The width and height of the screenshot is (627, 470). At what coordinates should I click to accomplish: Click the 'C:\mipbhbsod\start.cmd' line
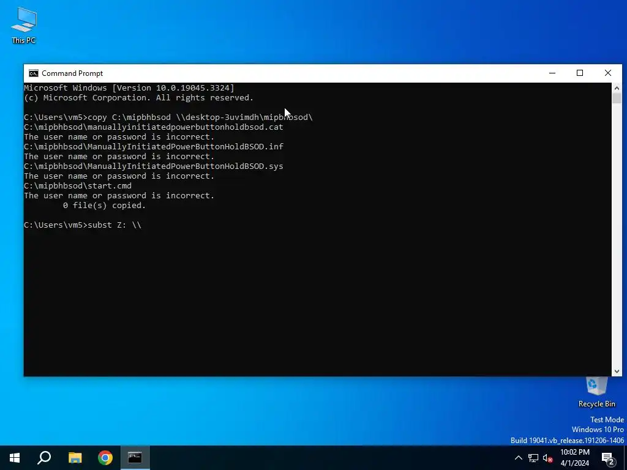click(x=78, y=186)
